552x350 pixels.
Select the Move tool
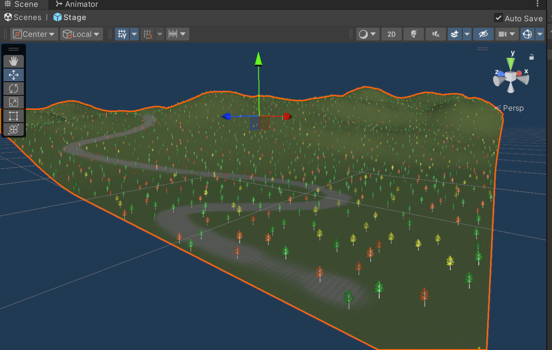(14, 75)
